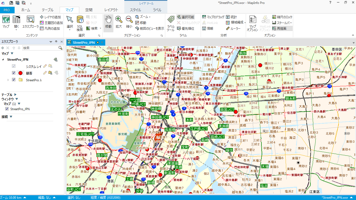Open the 統計 statistics tool
The width and height of the screenshot is (356, 200).
231,17
